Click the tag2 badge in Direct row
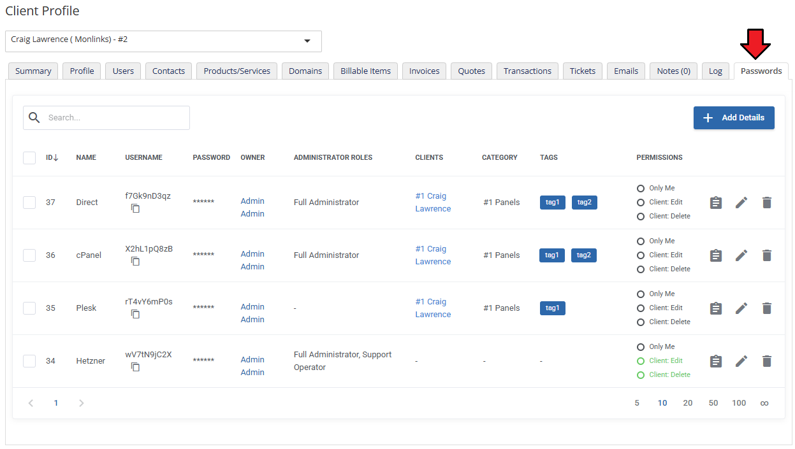Screen dimensions: 795x449 pos(584,203)
